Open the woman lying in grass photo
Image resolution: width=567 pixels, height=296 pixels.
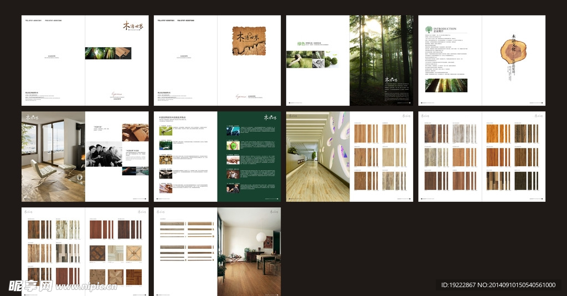tap(299, 59)
